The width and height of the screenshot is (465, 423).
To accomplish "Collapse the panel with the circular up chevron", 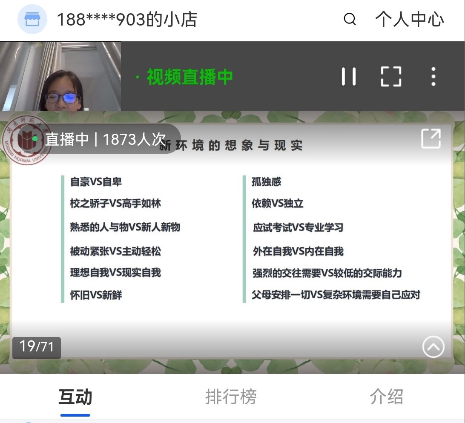I will pyautogui.click(x=433, y=347).
